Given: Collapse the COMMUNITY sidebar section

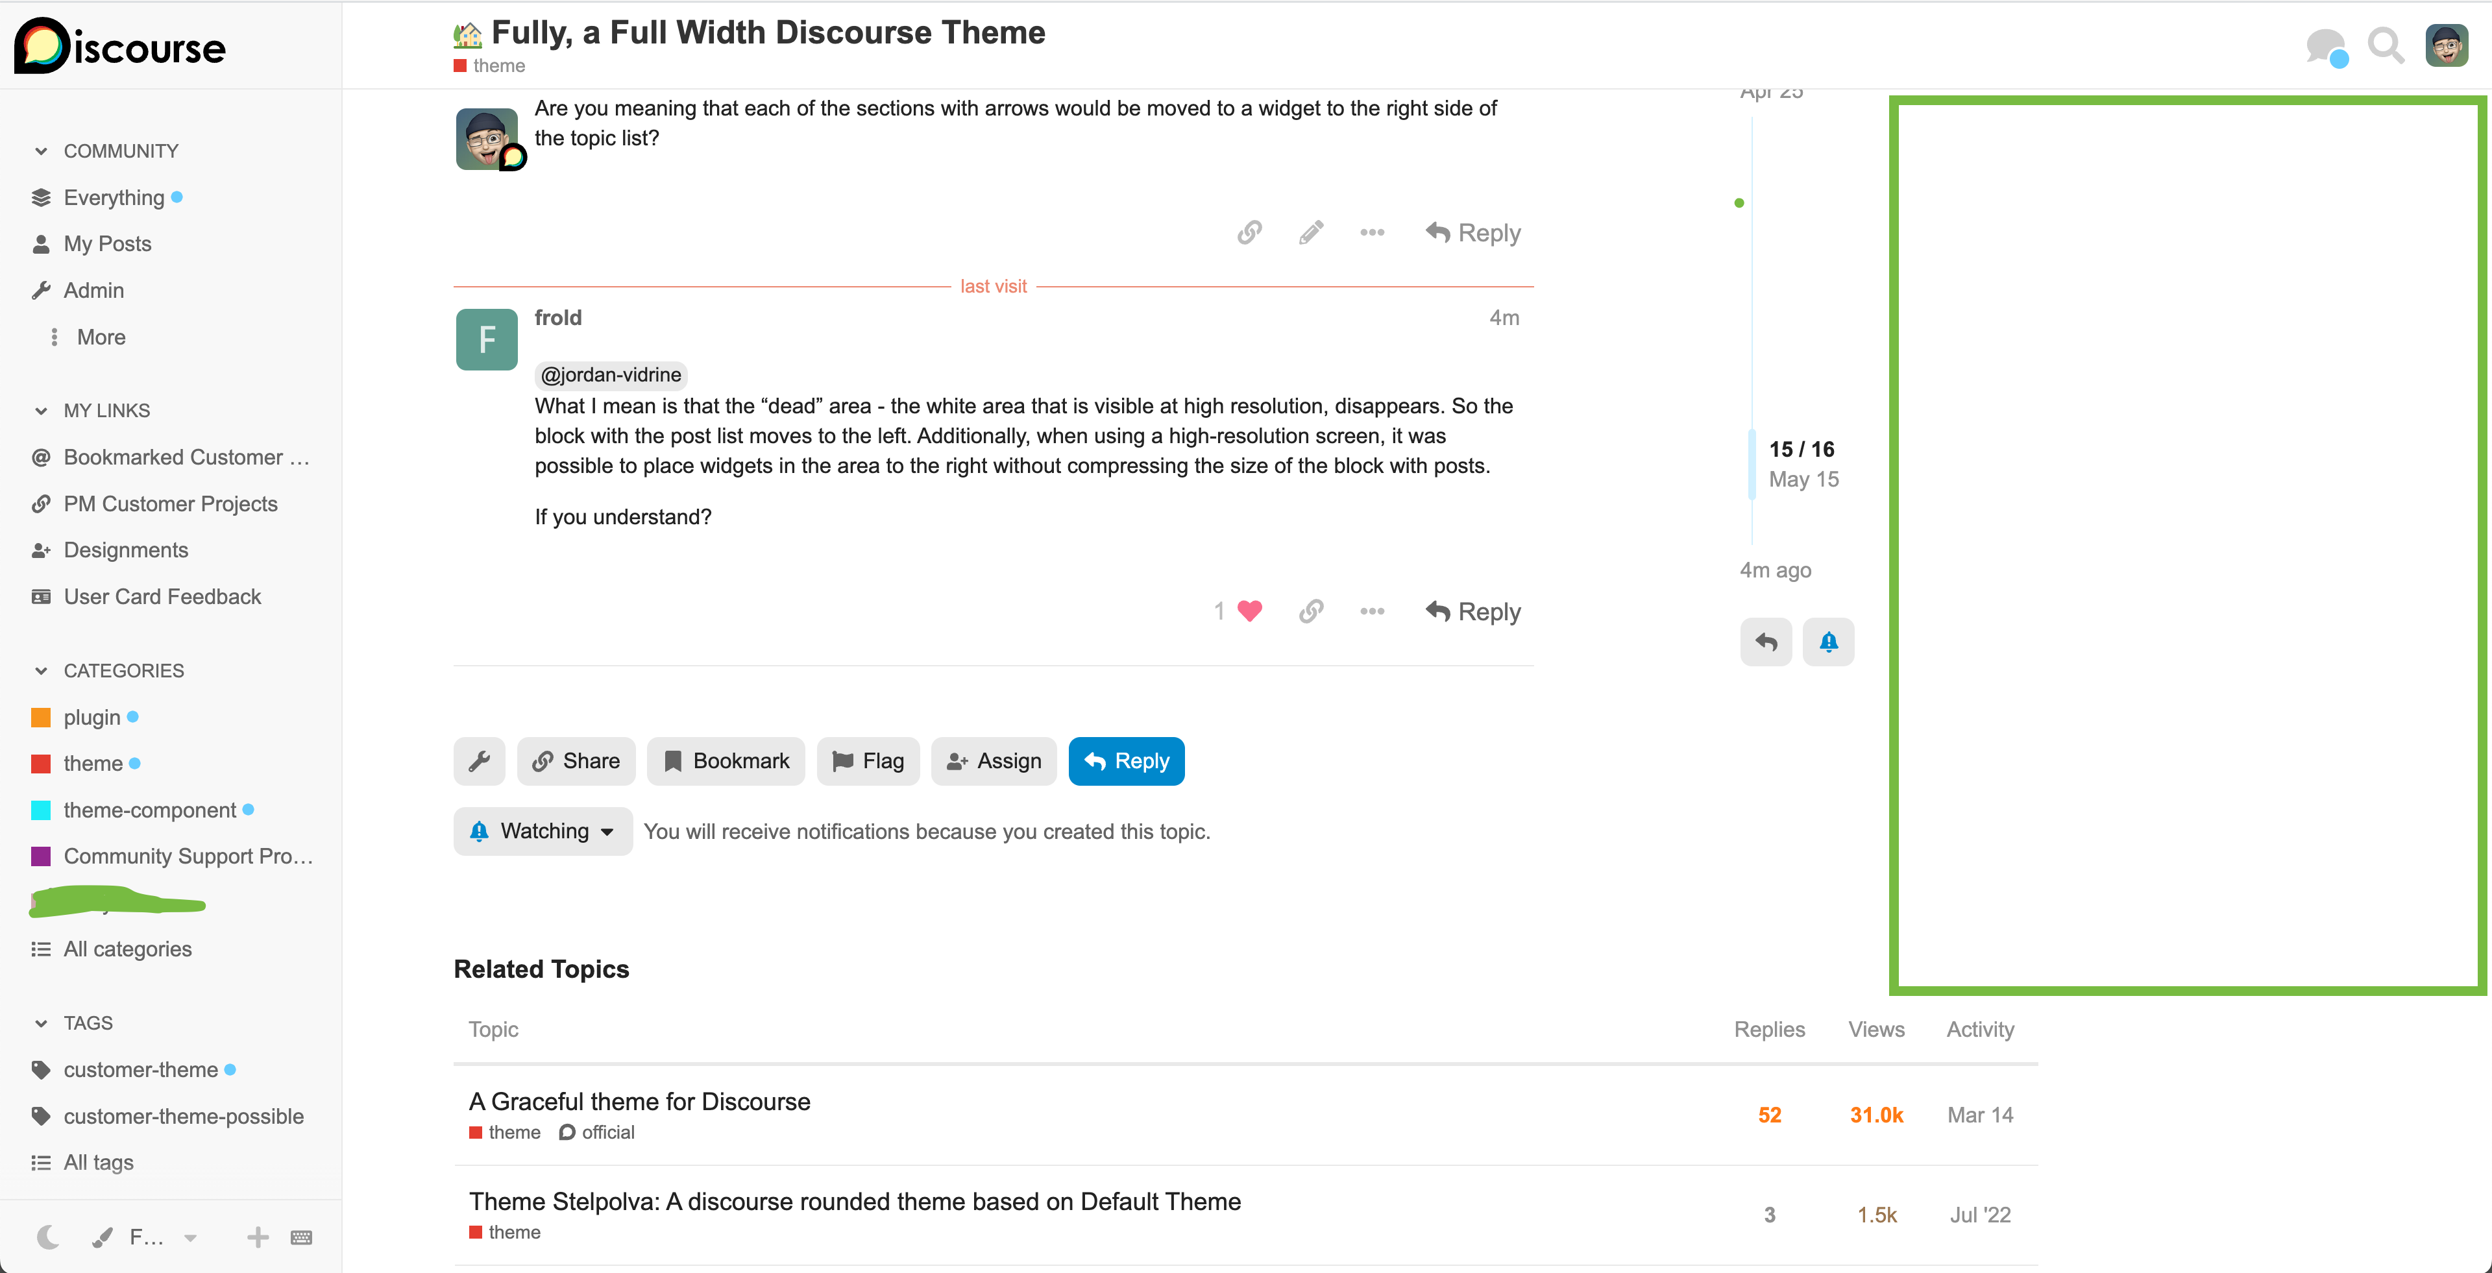Looking at the screenshot, I should (x=41, y=151).
